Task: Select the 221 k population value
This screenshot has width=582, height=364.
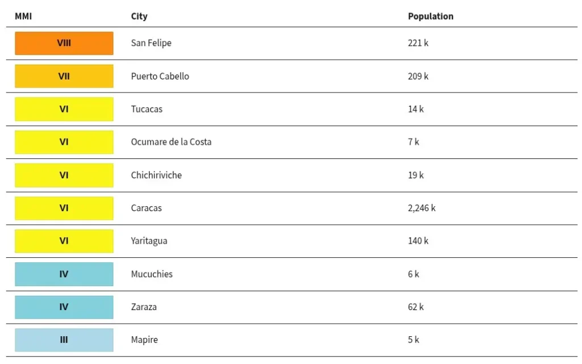Action: [418, 43]
